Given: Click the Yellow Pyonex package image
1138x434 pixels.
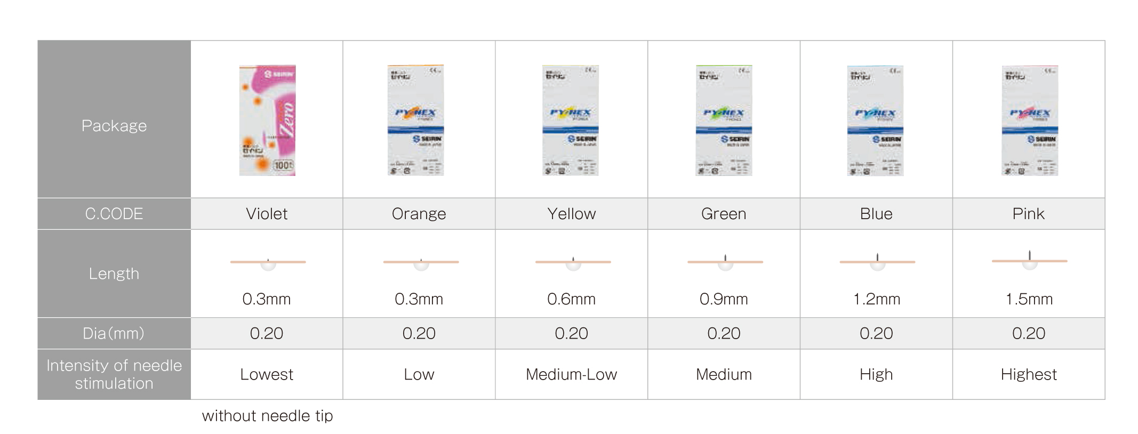Looking at the screenshot, I should (570, 120).
